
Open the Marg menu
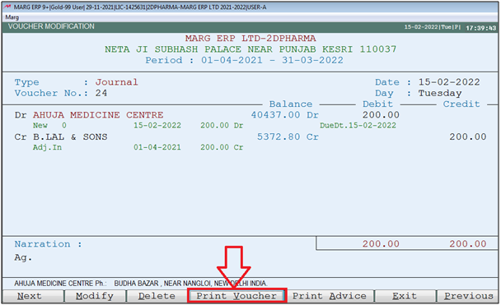[12, 17]
